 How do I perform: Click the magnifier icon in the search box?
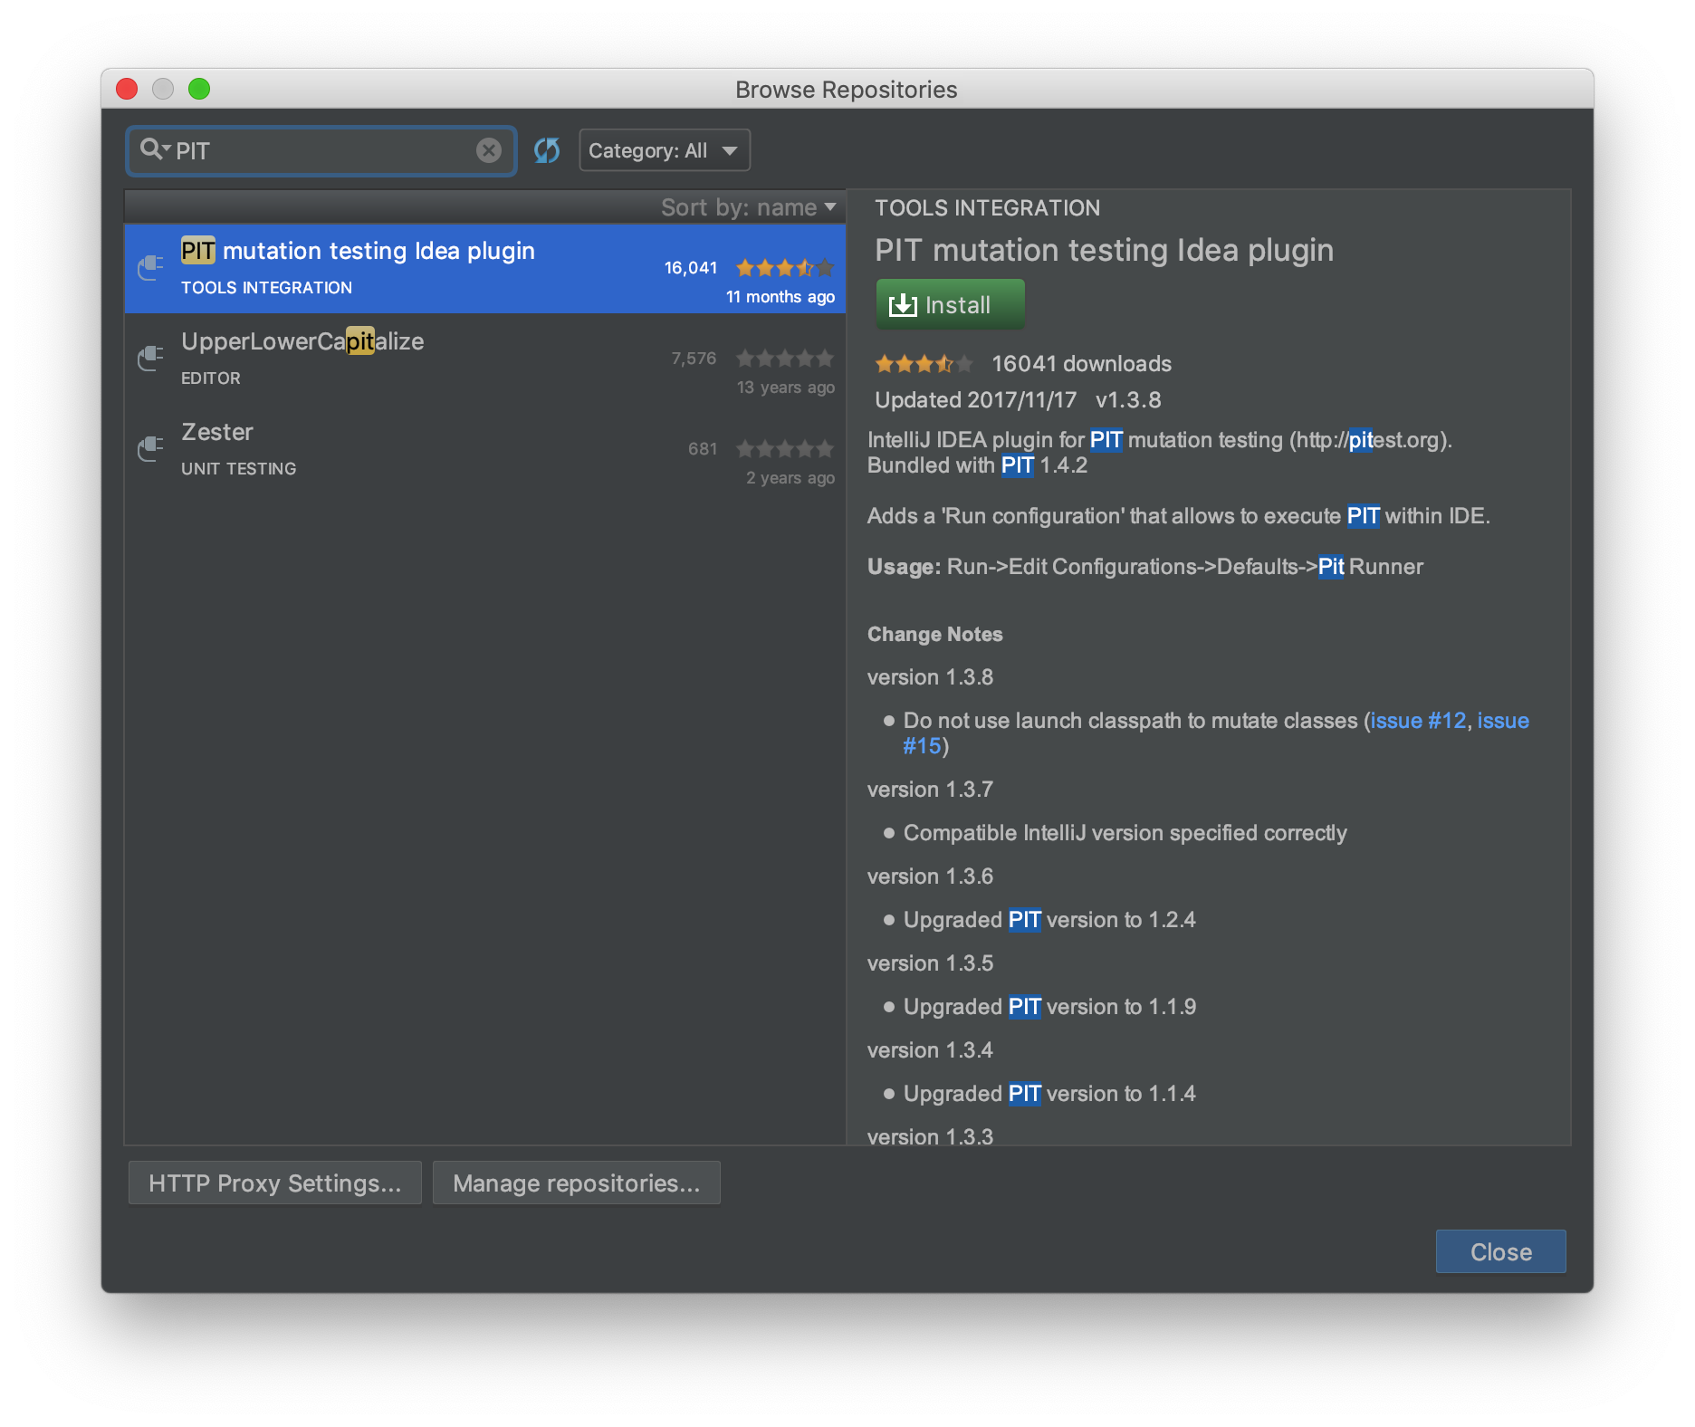(151, 149)
